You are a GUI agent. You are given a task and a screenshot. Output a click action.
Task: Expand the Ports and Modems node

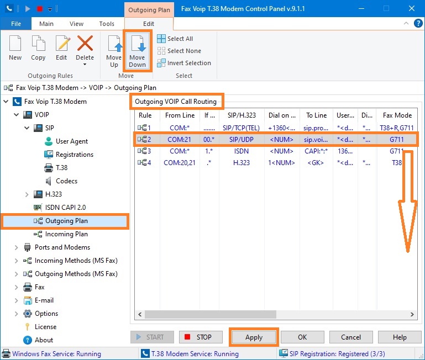(16, 247)
